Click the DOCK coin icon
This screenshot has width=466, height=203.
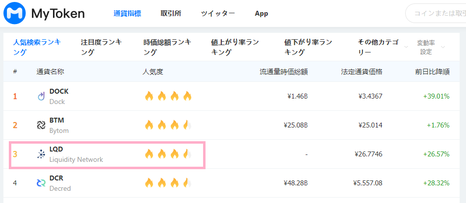(x=41, y=96)
